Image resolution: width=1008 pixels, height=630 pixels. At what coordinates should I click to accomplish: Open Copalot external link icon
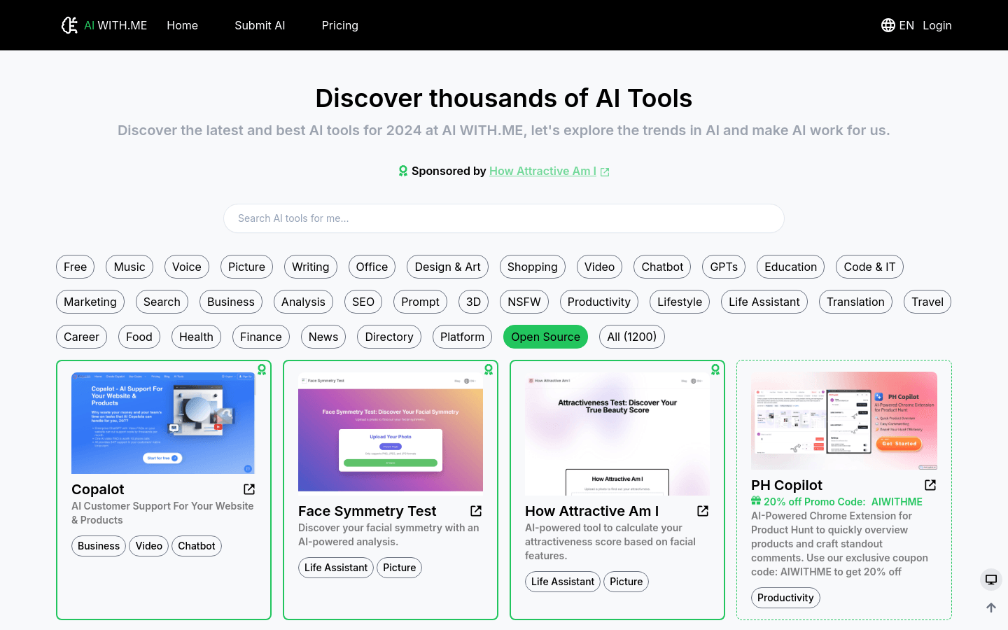tap(249, 489)
